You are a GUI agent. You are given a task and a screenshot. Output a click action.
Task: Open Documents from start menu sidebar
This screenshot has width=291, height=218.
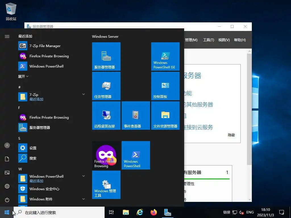click(x=7, y=159)
